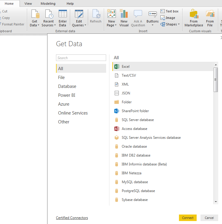Image resolution: width=222 pixels, height=224 pixels.
Task: Pick the XML data source
Action: [x=163, y=84]
